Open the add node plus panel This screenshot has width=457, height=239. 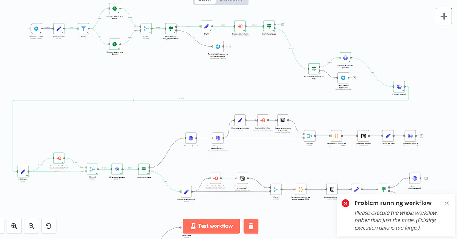coord(444,16)
